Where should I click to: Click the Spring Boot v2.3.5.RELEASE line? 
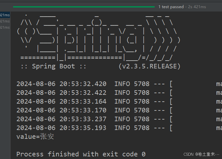(x=101, y=66)
